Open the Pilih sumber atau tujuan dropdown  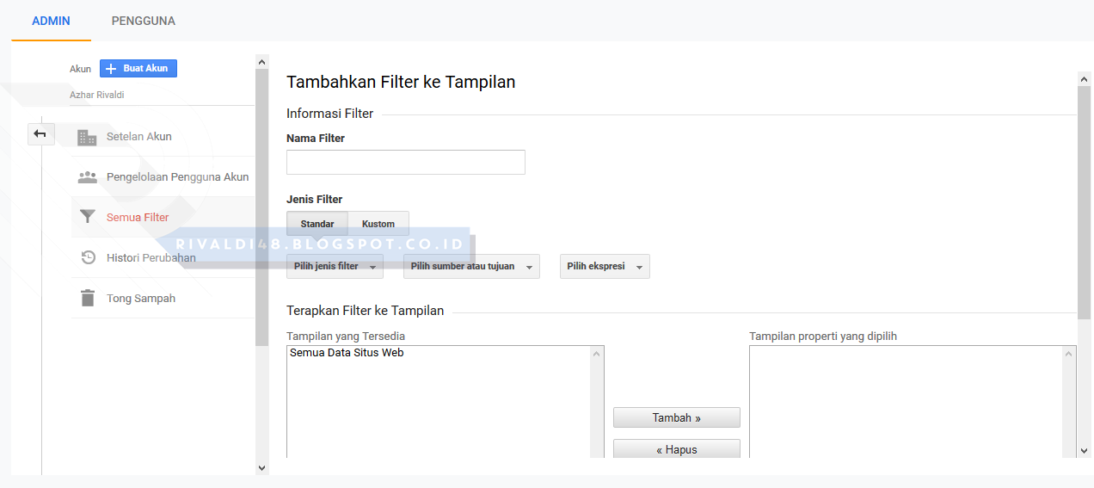[471, 267]
